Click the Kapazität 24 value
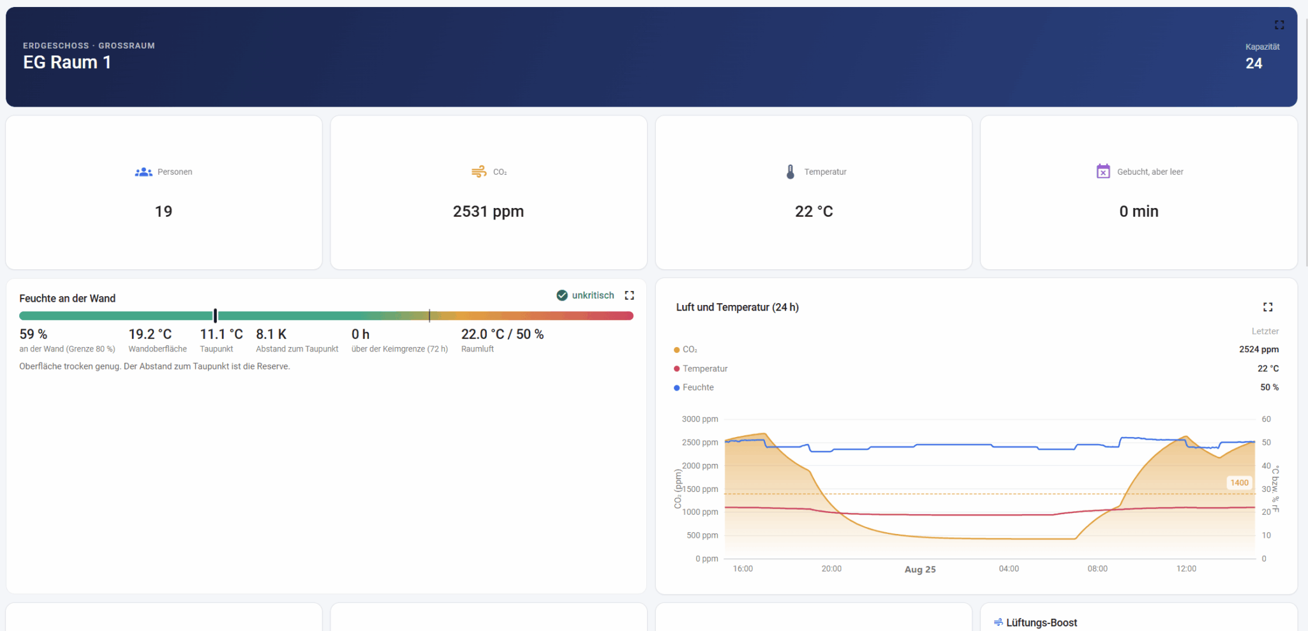This screenshot has height=631, width=1308. tap(1254, 63)
